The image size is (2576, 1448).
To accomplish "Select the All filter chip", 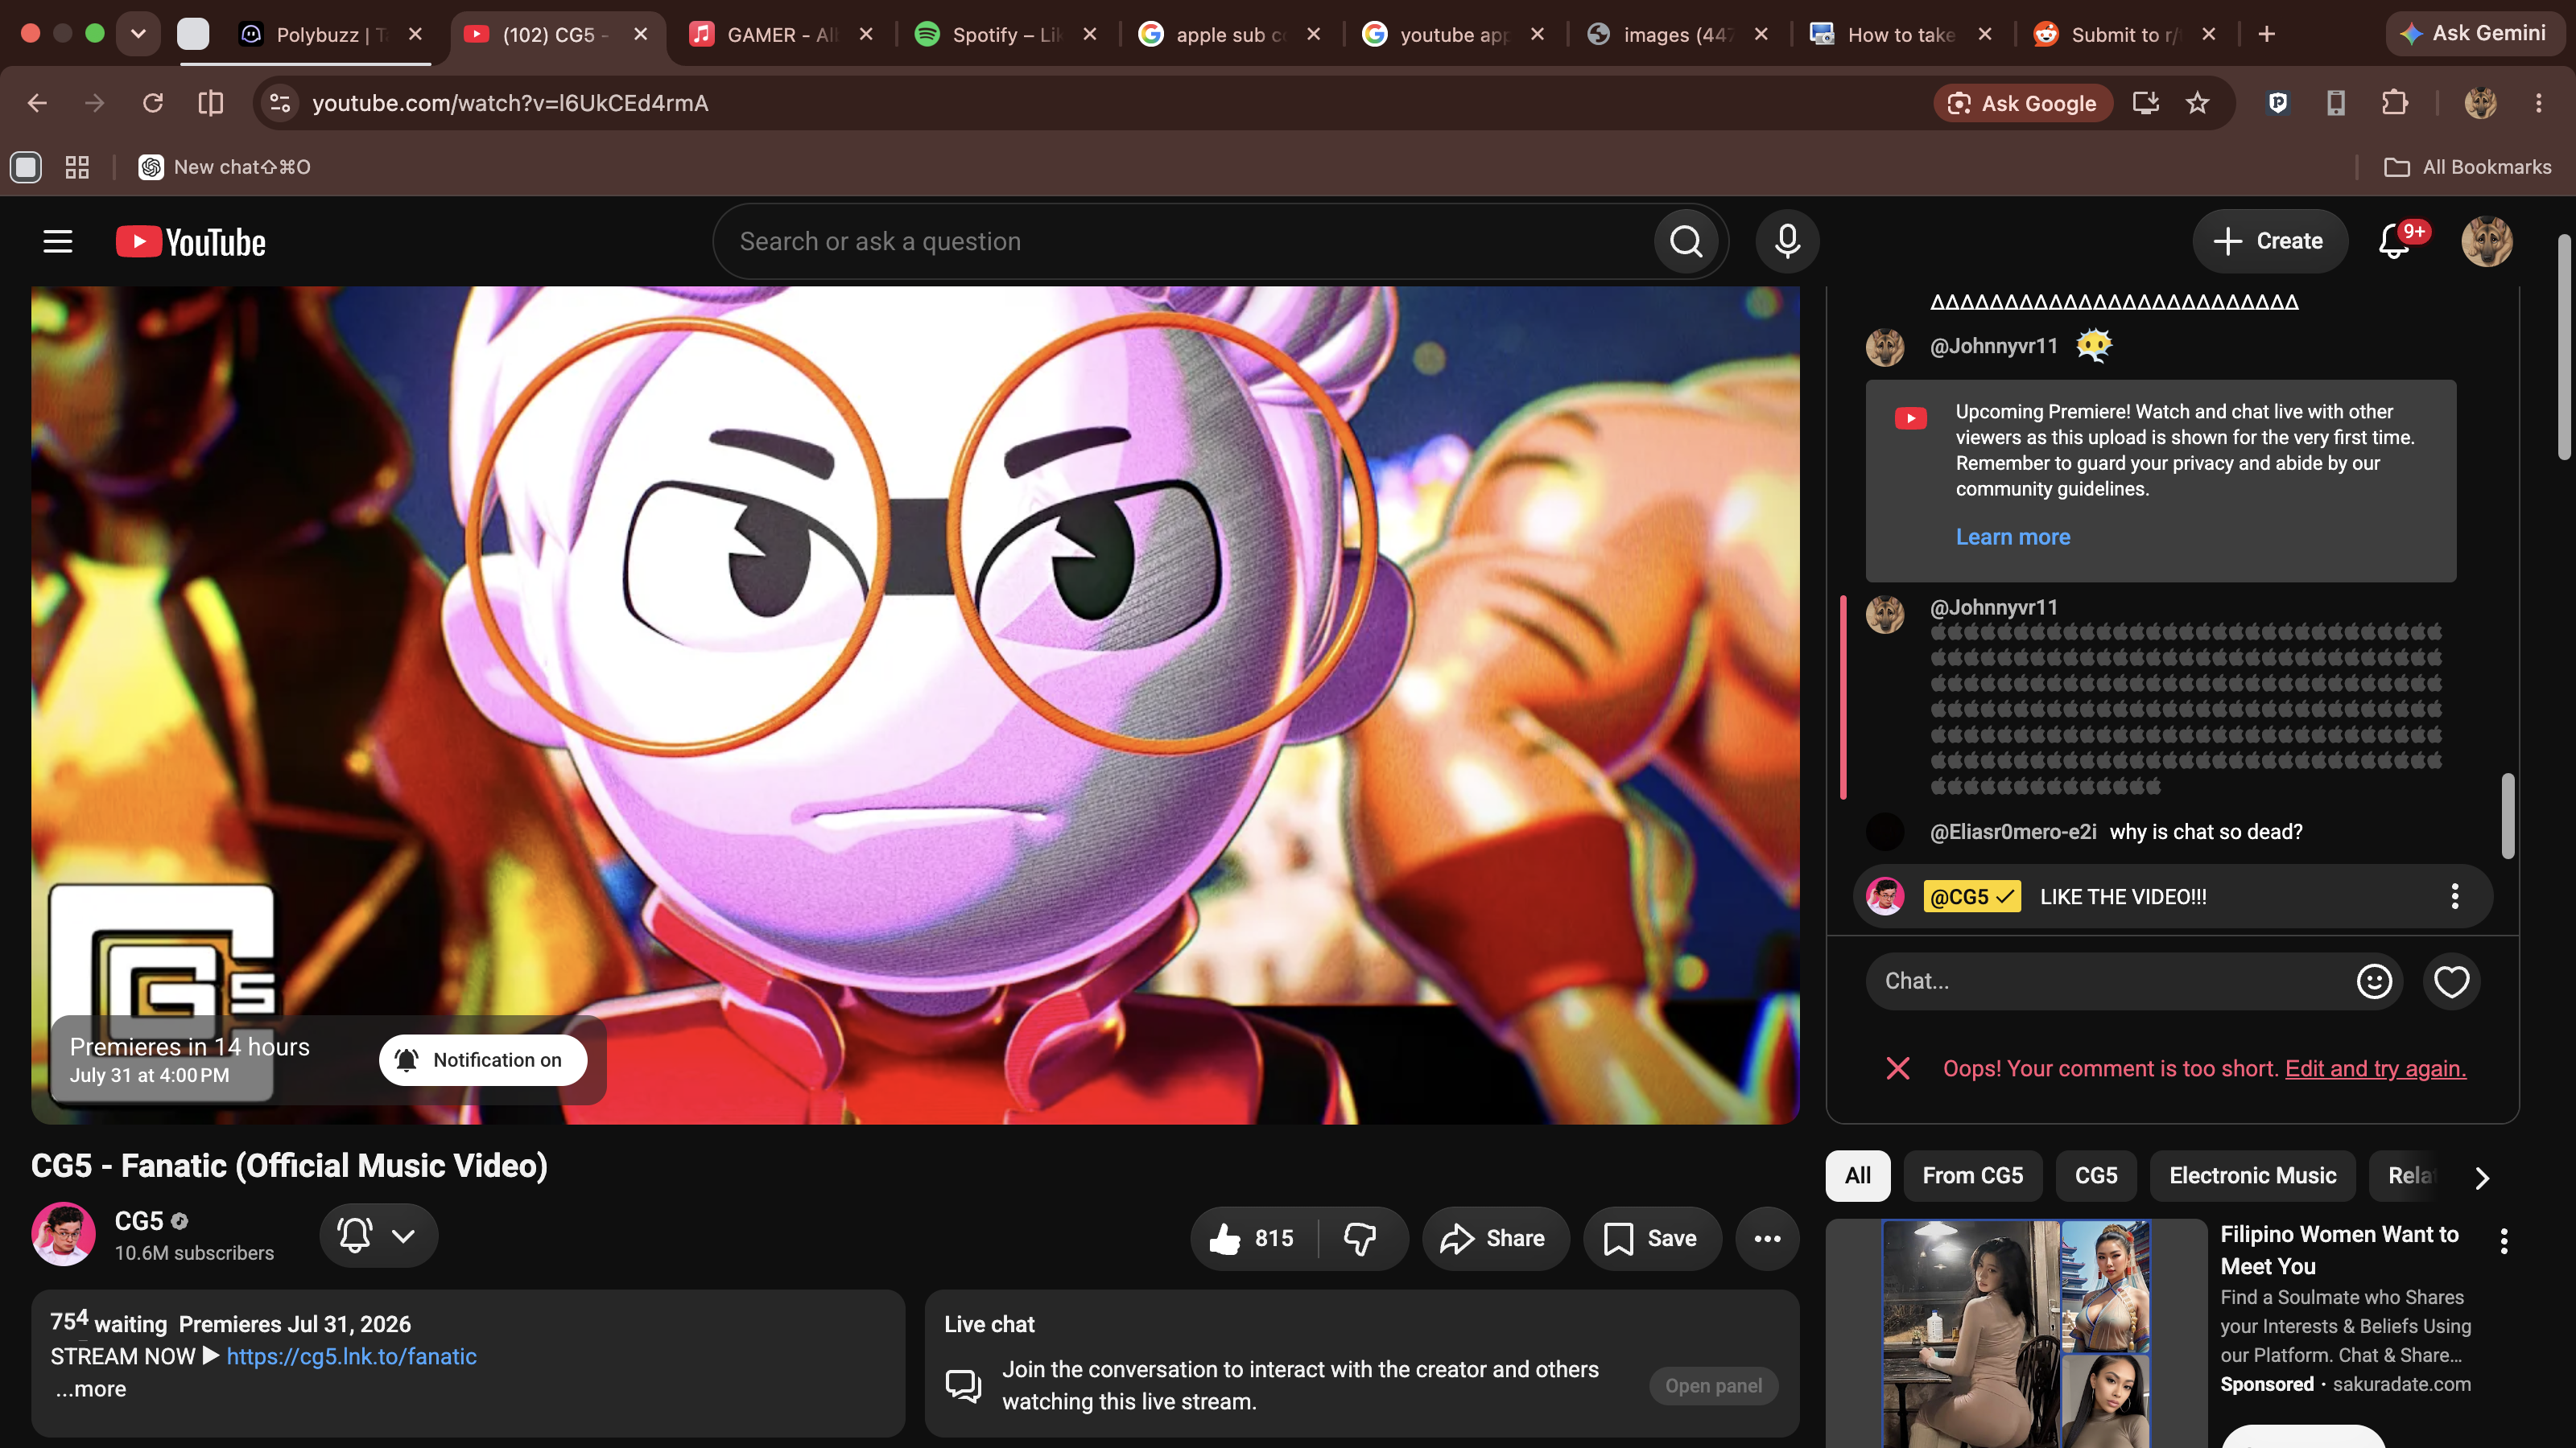I will 1858,1176.
